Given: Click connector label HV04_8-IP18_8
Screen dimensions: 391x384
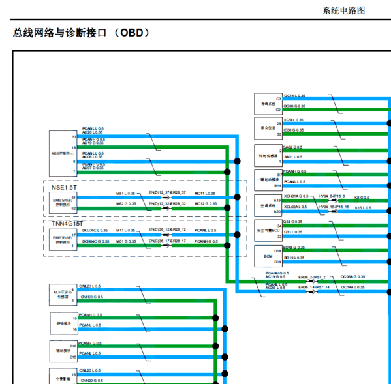Looking at the screenshot, I should (x=332, y=196).
